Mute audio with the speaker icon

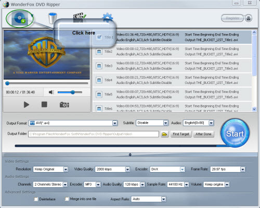point(51,92)
